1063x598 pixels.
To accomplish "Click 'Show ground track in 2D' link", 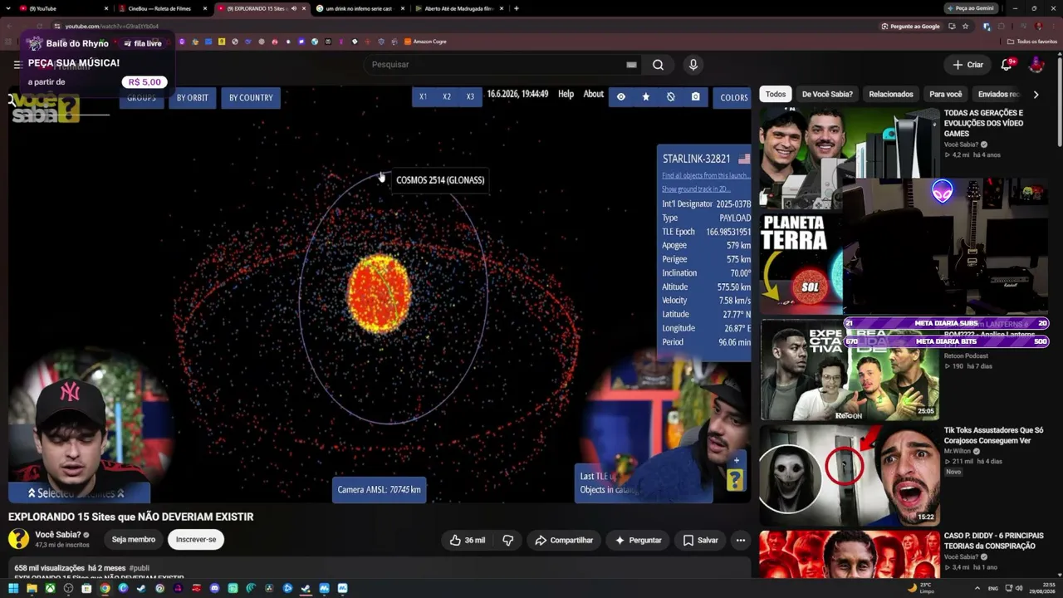I will 696,189.
